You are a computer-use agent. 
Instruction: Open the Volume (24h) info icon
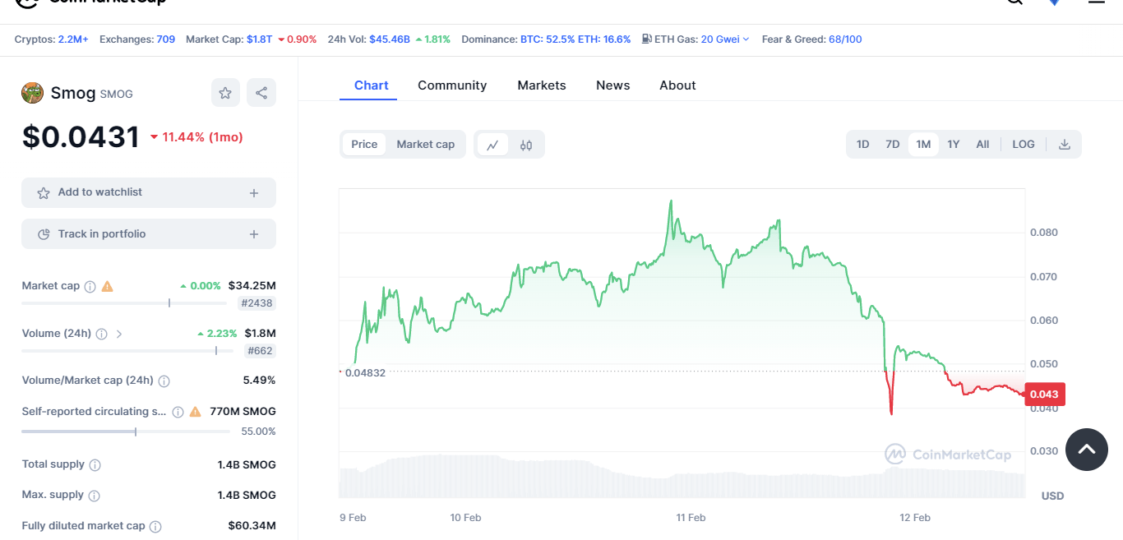(101, 334)
